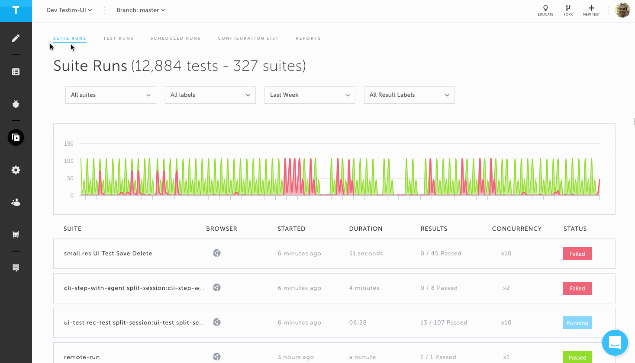The width and height of the screenshot is (635, 363).
Task: Go to the Scheduled Runs tab
Action: 175,38
